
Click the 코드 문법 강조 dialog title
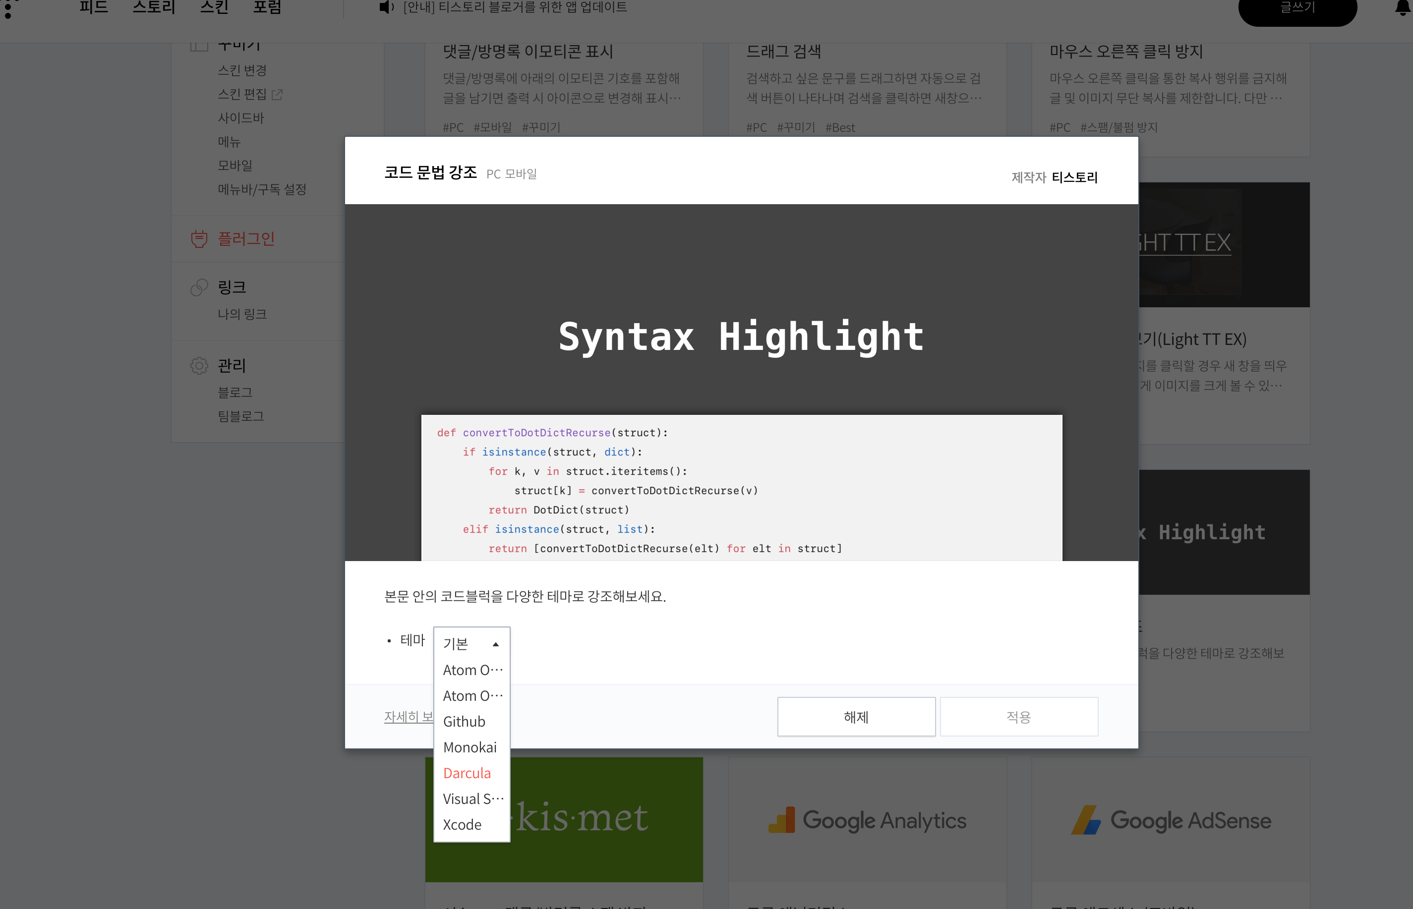(x=430, y=172)
